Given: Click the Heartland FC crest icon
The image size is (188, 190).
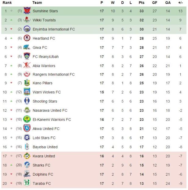Looking at the screenshot, I should pyautogui.click(x=27, y=39).
